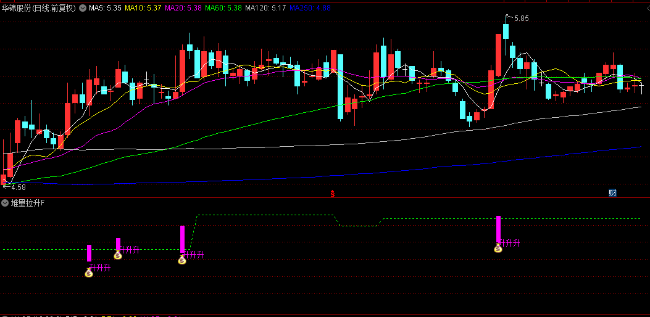Expand the dropdown beside 华锦股份 title
Screen dimensions: 650x317
(x=83, y=8)
